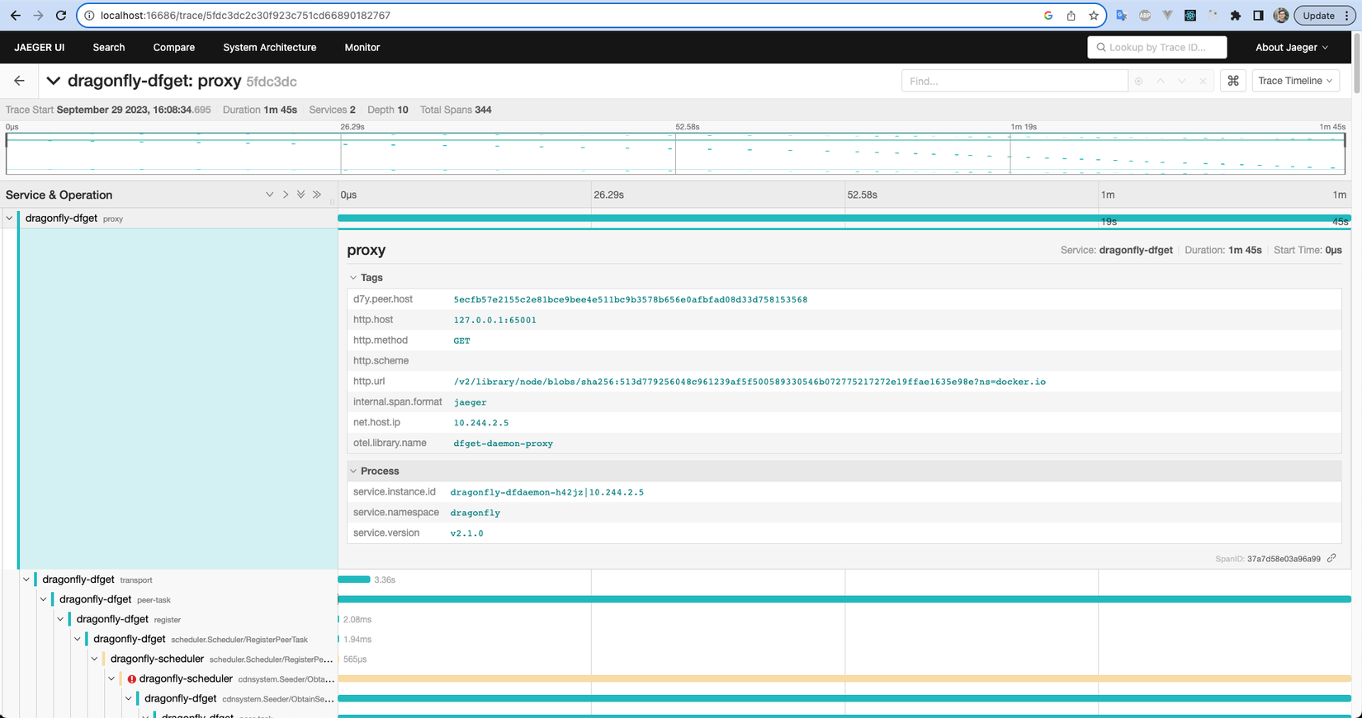
Task: Expand all spans
Action: tap(301, 195)
